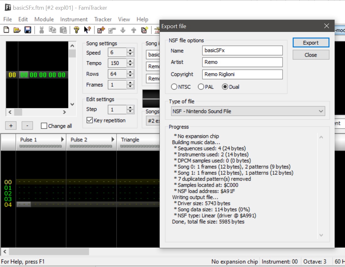Increase Speed with the up spinner arrow
Image resolution: width=345 pixels, height=267 pixels.
pyautogui.click(x=130, y=50)
